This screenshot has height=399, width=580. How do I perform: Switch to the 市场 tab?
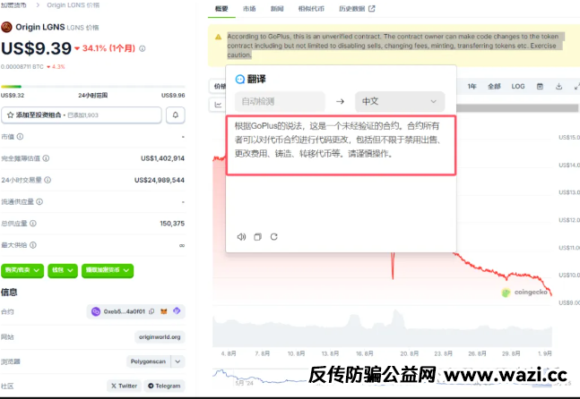tap(248, 9)
